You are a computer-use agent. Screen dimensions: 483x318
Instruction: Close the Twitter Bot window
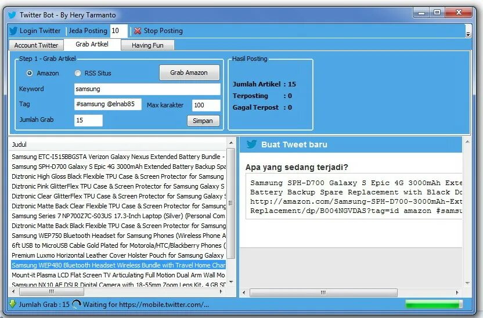[459, 13]
